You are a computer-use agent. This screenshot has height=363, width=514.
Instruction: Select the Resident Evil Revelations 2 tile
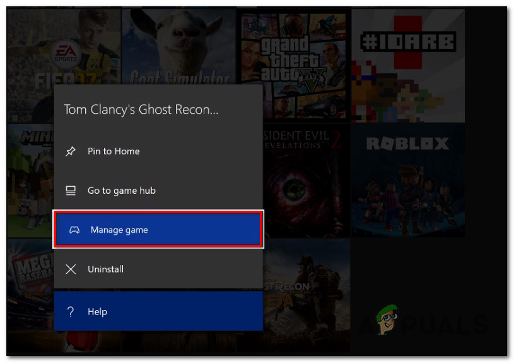(307, 181)
